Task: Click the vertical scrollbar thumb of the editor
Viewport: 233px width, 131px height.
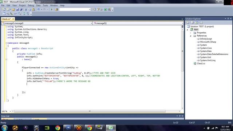Action: (182, 51)
